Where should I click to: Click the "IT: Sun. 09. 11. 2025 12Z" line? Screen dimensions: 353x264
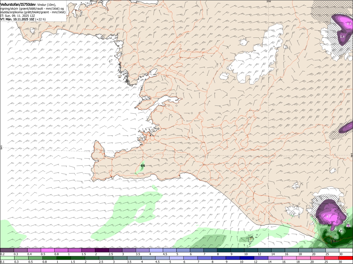18,16
